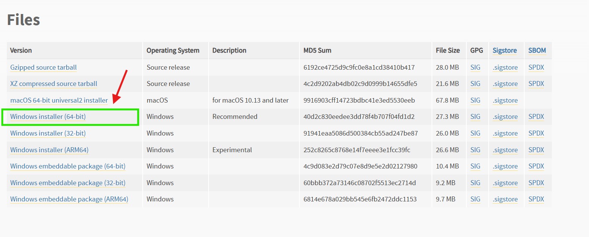
Task: Open SIG link for embeddable package (64-bit)
Action: click(475, 166)
